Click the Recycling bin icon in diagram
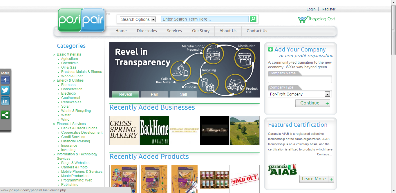 coord(208,83)
